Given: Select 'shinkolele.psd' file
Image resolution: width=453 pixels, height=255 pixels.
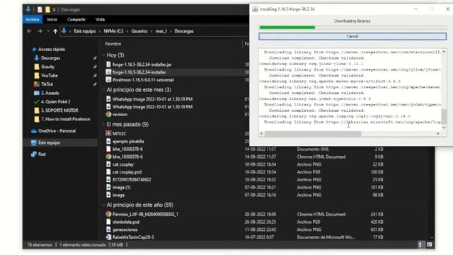Looking at the screenshot, I should (126, 222).
